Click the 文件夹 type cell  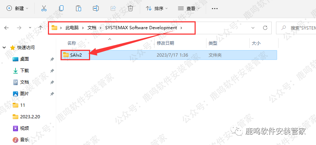[215, 55]
